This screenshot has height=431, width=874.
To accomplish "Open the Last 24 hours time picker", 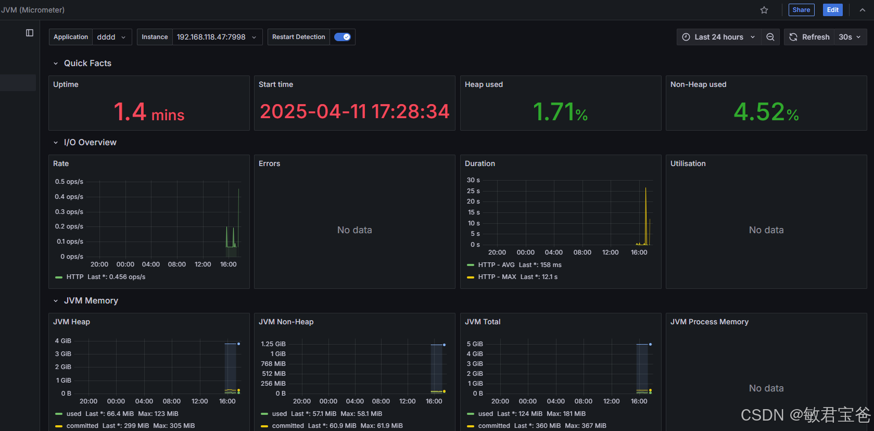I will coord(719,37).
